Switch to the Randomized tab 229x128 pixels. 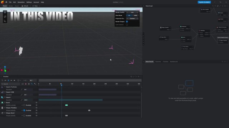click(x=174, y=62)
